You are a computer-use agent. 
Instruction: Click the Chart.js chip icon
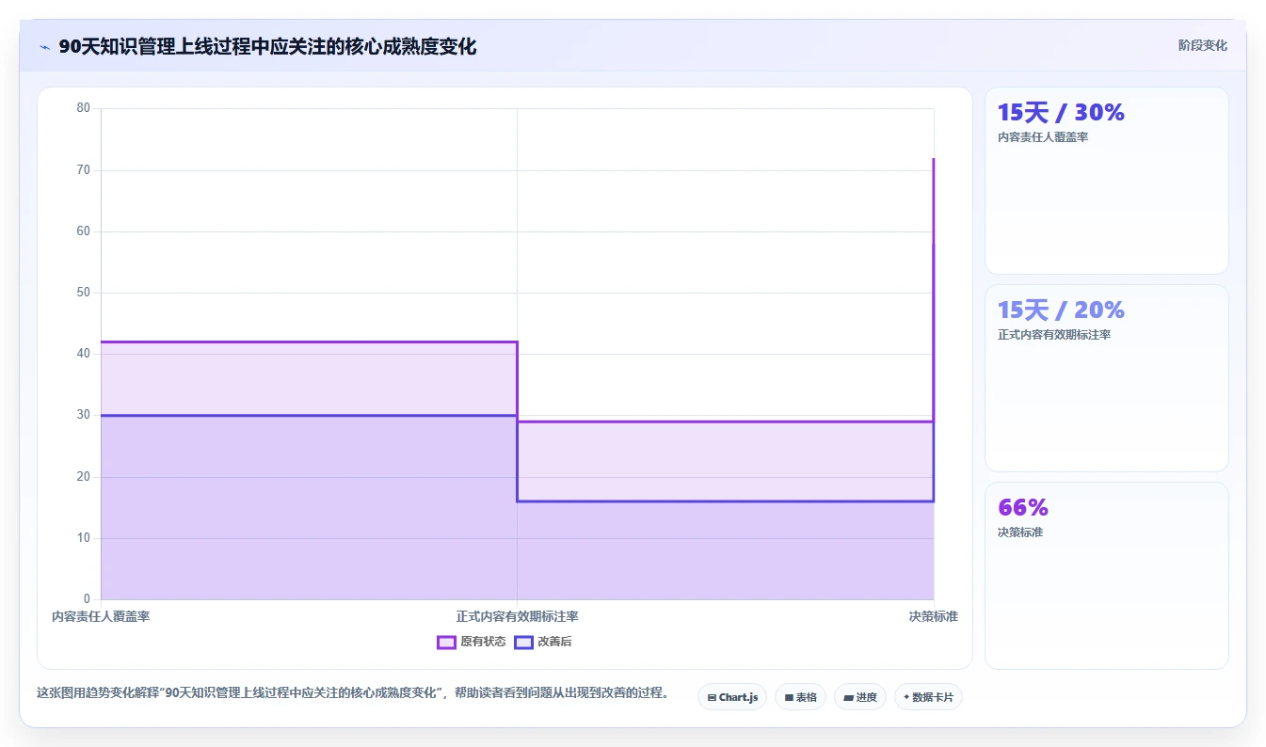pyautogui.click(x=712, y=698)
